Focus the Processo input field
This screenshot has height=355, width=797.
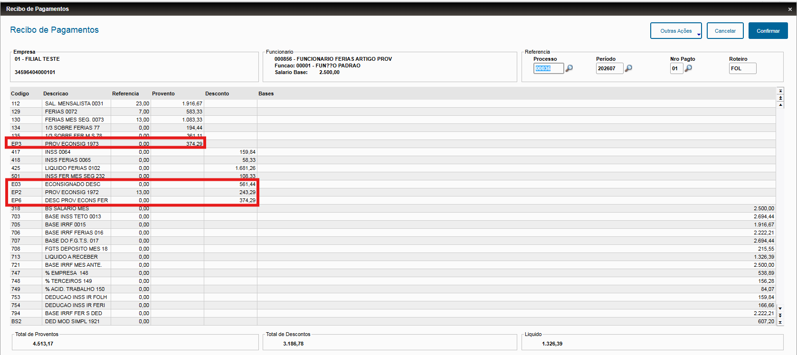[x=549, y=68]
